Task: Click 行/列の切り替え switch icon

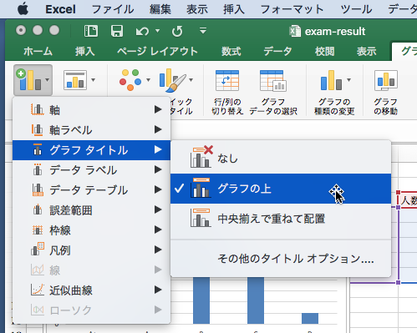Action: coord(227,81)
